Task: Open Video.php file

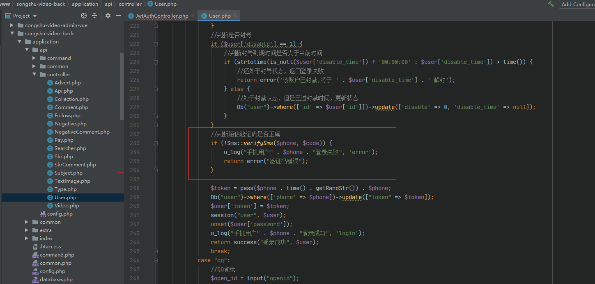Action: tap(67, 206)
